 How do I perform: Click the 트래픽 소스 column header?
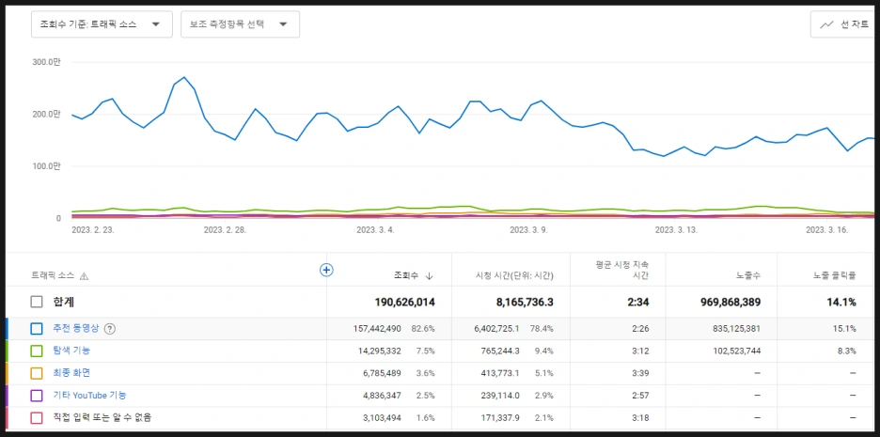54,275
